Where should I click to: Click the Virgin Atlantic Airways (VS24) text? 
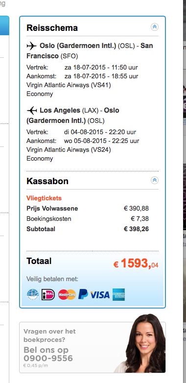[x=69, y=150]
